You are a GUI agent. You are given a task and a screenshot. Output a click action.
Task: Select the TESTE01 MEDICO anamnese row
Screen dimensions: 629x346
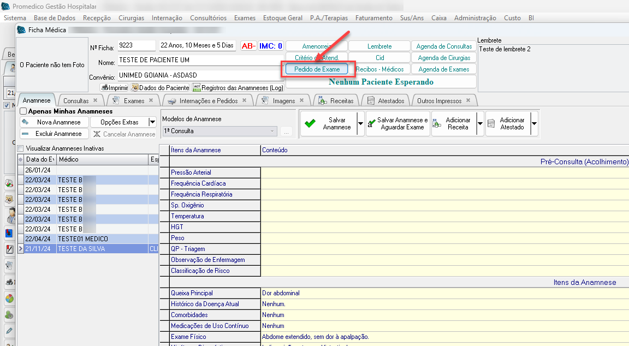pos(82,239)
